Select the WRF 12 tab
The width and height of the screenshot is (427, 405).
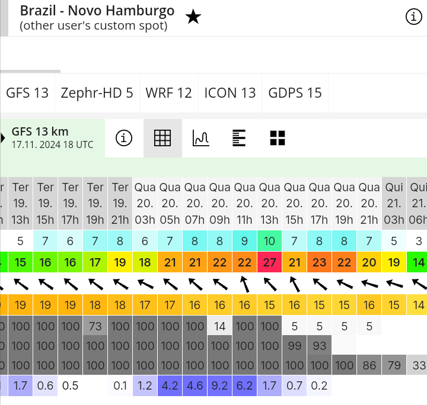(169, 93)
